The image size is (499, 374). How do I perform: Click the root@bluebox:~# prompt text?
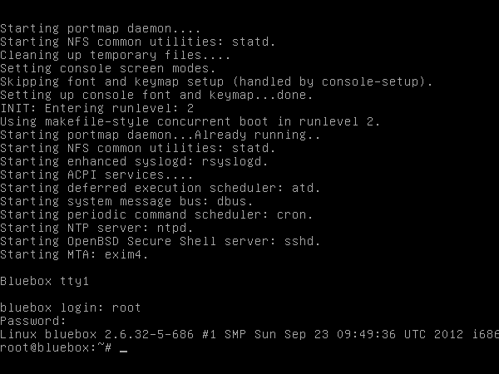coord(56,347)
